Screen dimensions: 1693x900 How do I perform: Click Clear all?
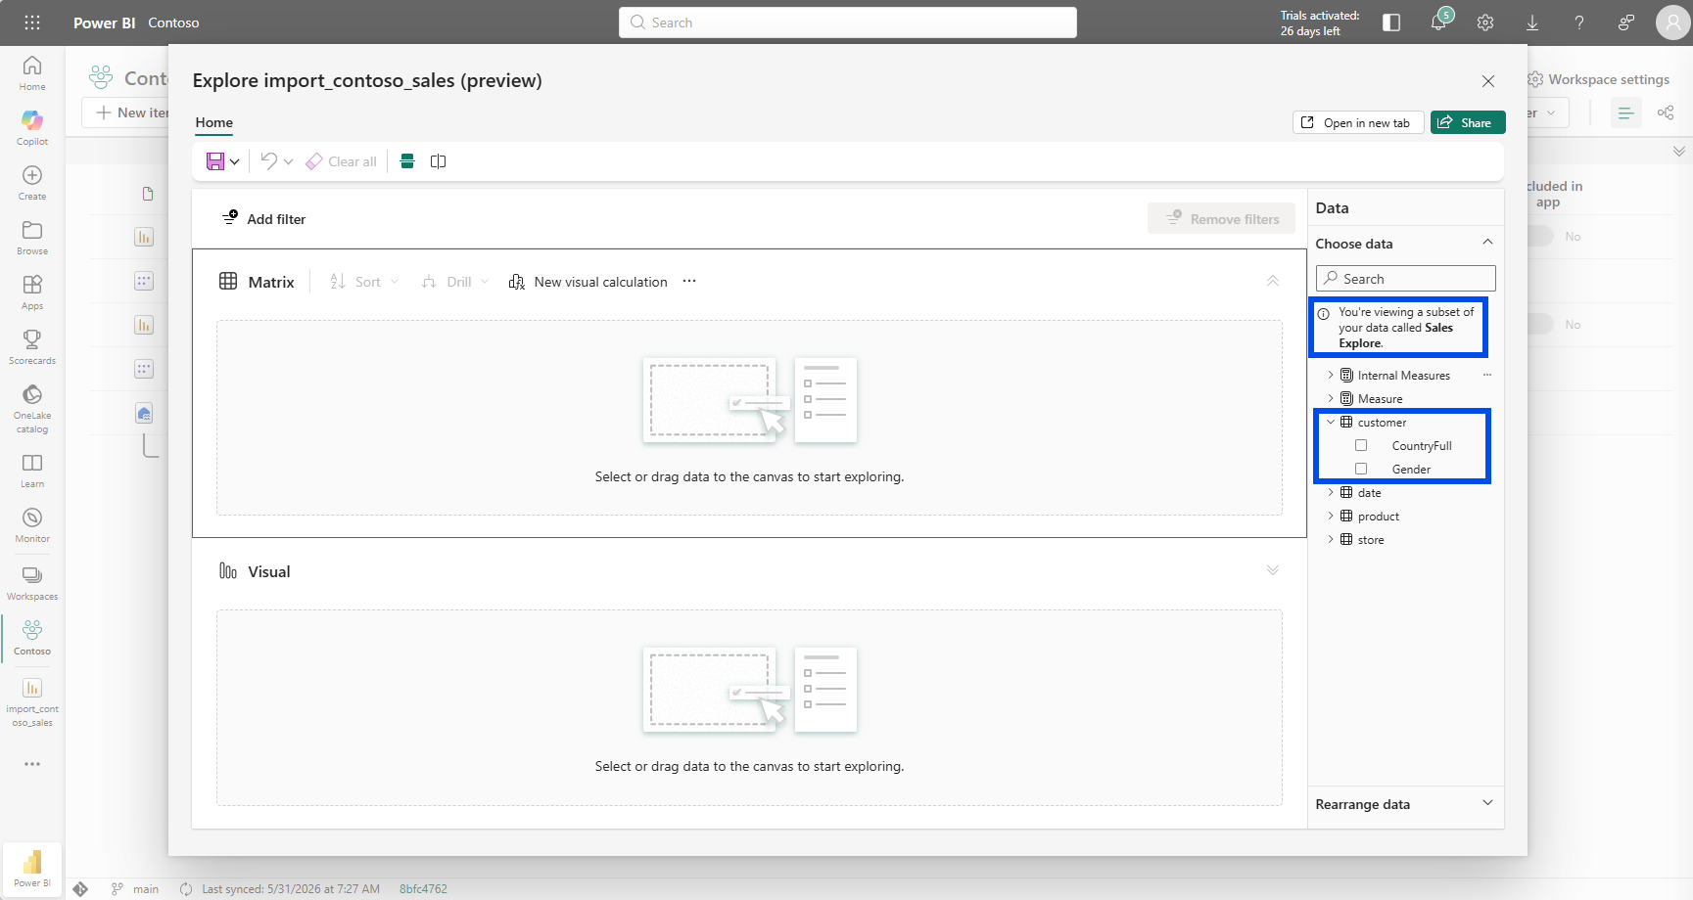point(342,161)
